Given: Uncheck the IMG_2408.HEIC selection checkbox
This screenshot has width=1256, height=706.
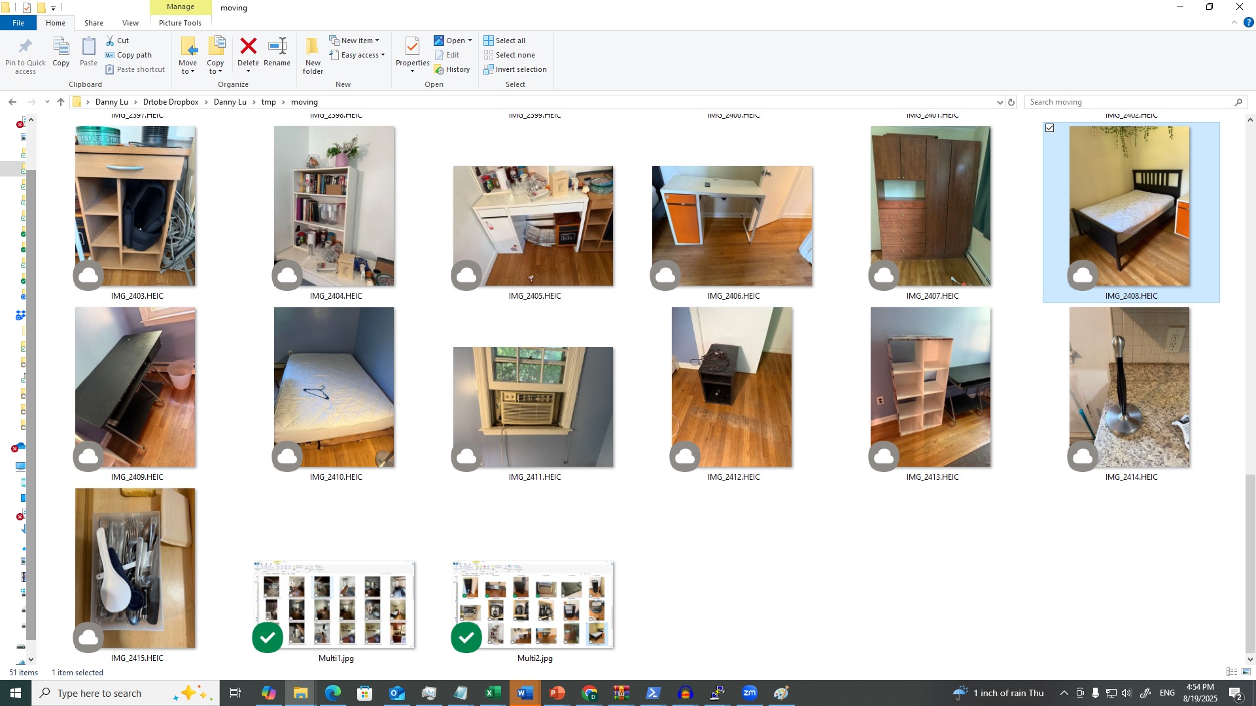Looking at the screenshot, I should pyautogui.click(x=1050, y=128).
